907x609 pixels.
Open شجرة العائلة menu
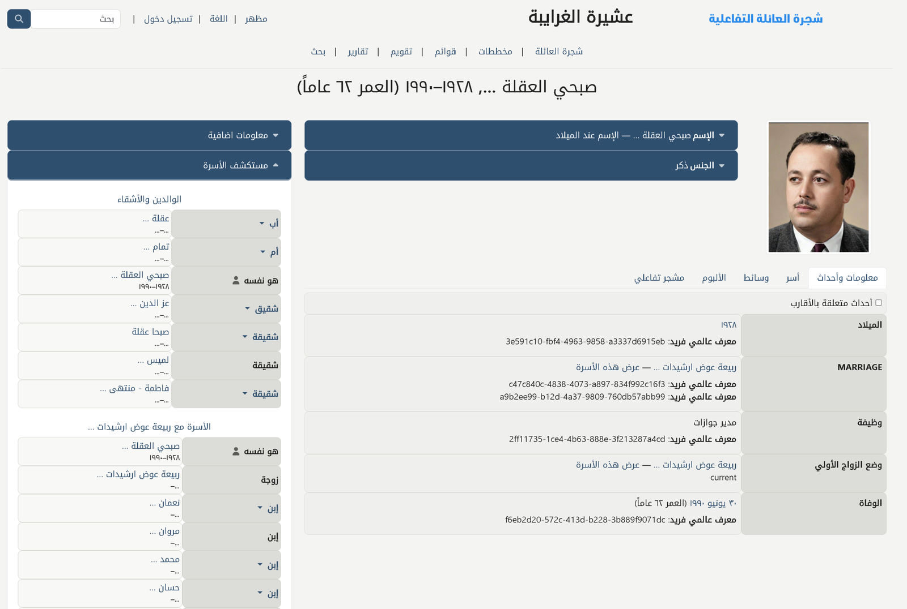558,52
